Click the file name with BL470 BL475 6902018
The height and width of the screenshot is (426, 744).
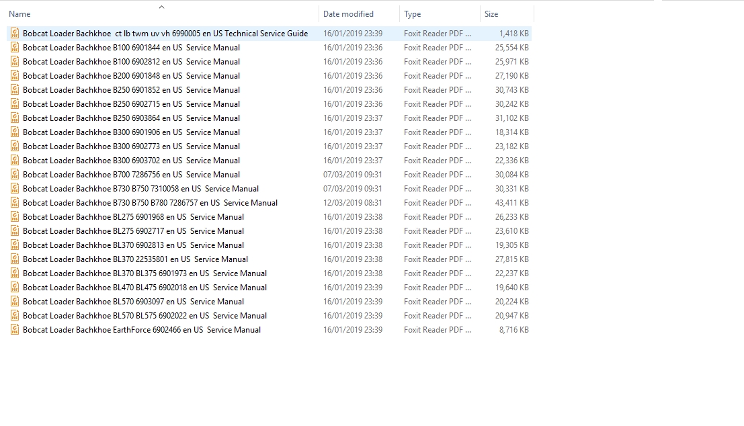[144, 288]
